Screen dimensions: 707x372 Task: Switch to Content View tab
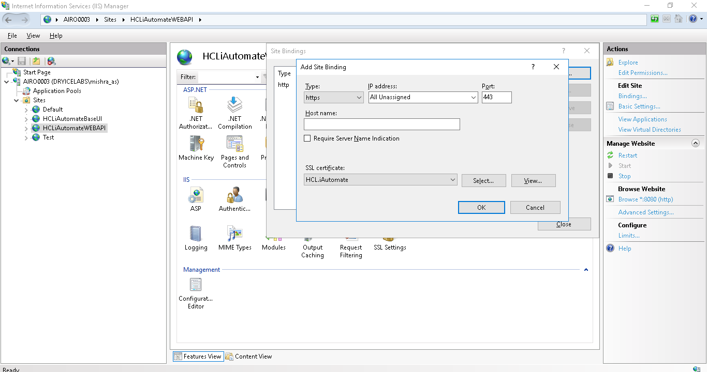click(x=248, y=357)
